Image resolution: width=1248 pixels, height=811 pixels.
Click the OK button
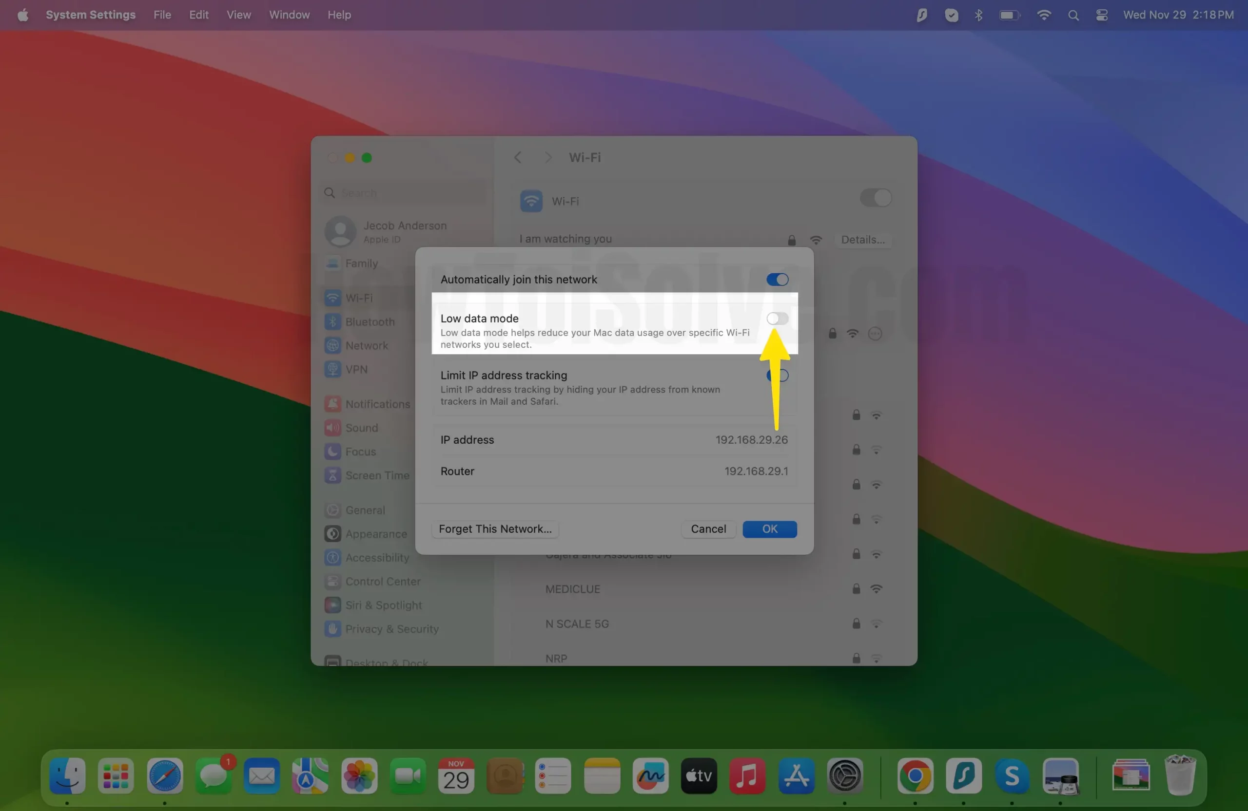tap(769, 528)
